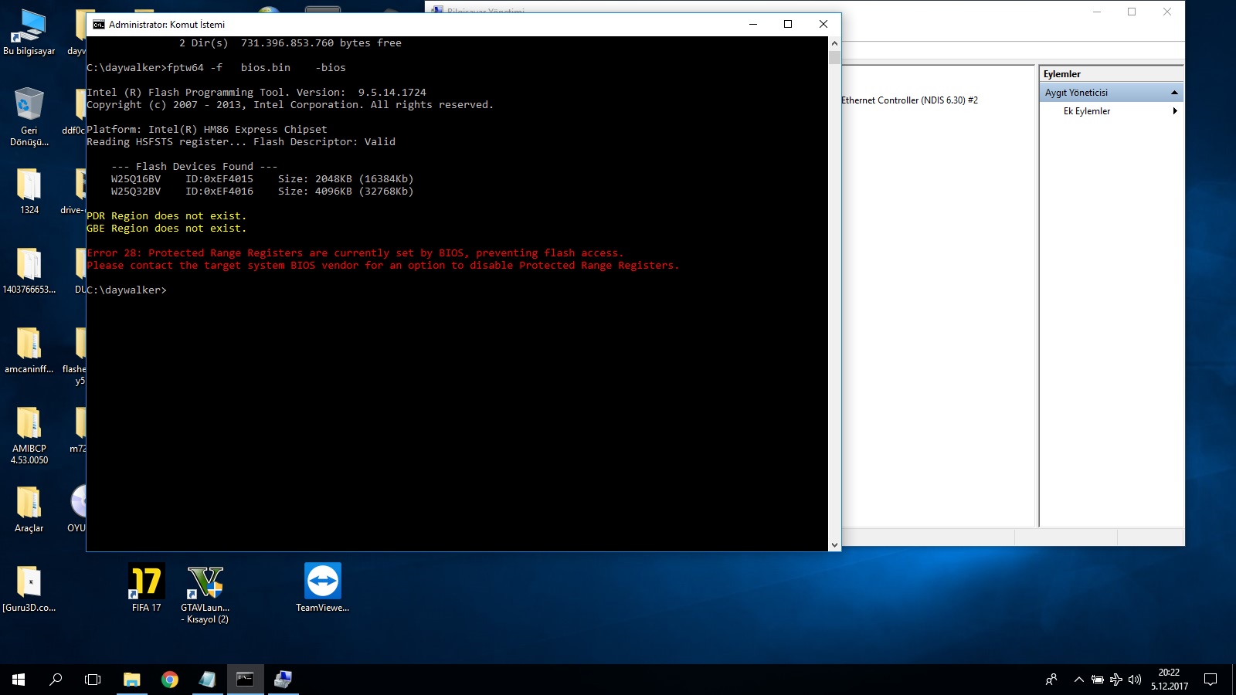Open the People icon in system tray

pyautogui.click(x=1051, y=680)
